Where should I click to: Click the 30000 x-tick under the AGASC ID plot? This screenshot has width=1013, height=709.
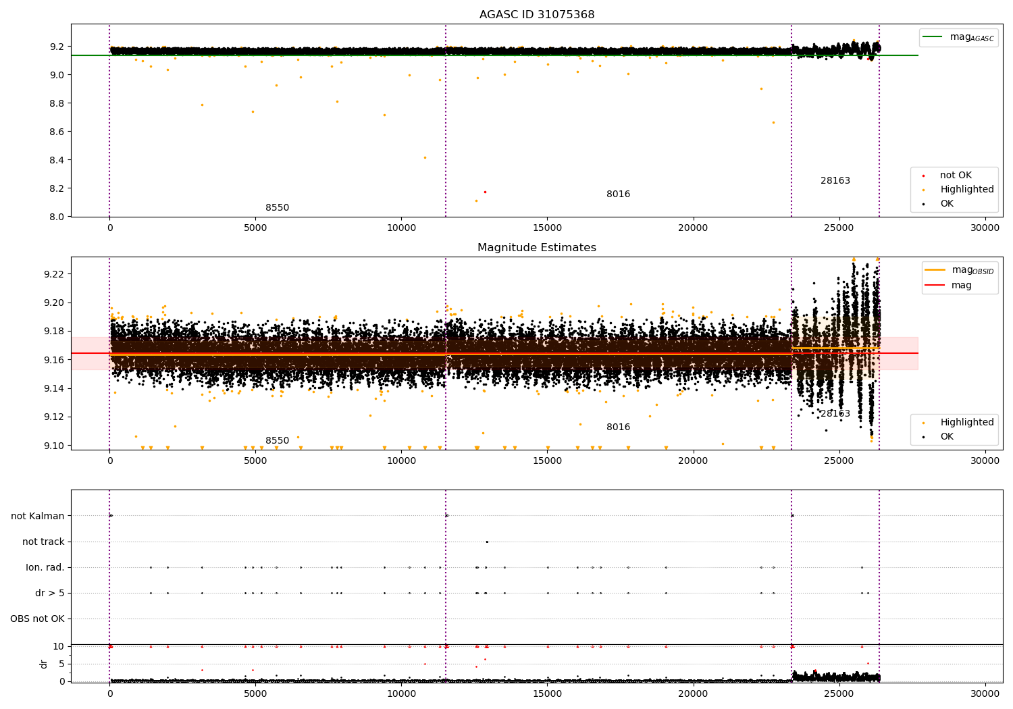pyautogui.click(x=985, y=228)
